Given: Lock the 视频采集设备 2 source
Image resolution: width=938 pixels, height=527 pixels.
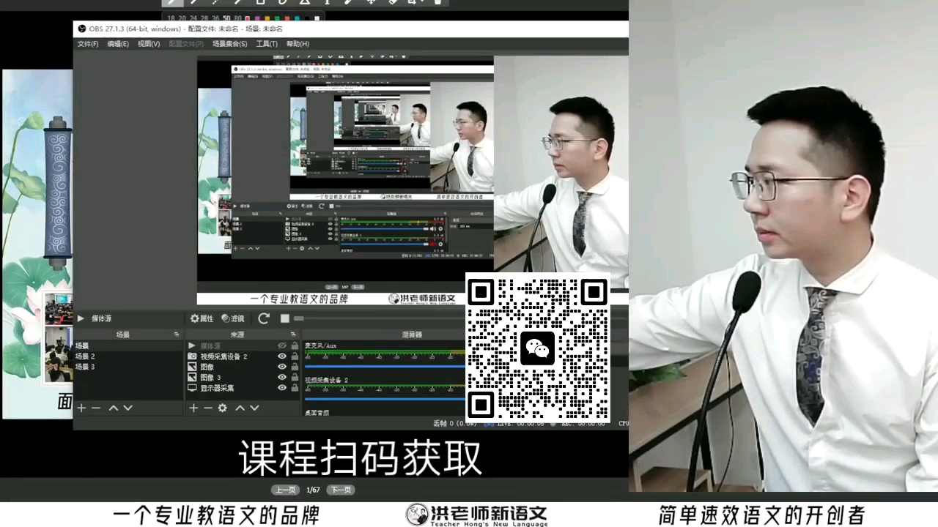Looking at the screenshot, I should [295, 356].
